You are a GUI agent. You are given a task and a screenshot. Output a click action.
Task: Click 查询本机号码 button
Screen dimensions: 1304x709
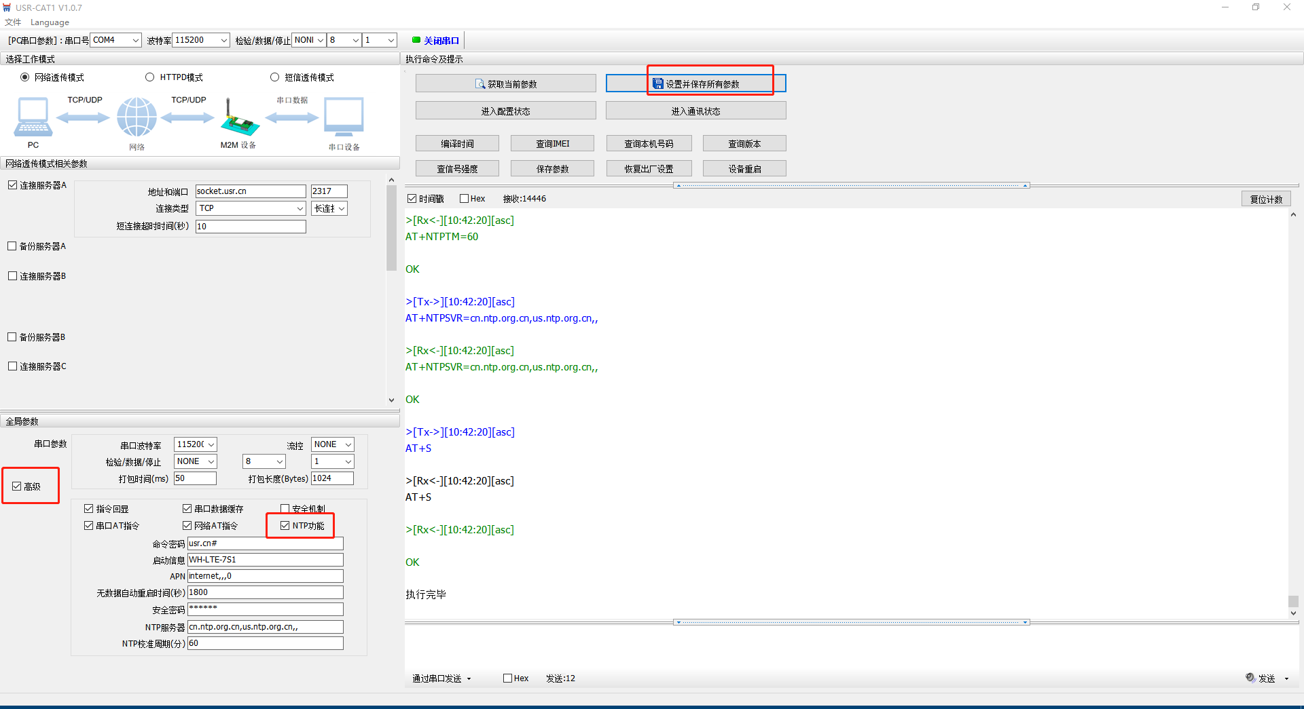pos(649,143)
